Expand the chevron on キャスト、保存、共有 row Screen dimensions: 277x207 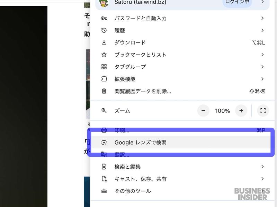(262, 179)
